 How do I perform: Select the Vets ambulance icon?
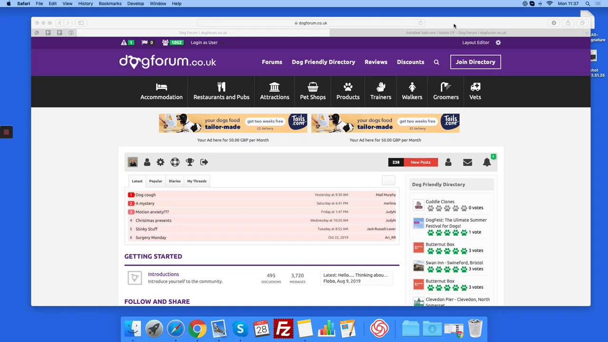tap(475, 87)
